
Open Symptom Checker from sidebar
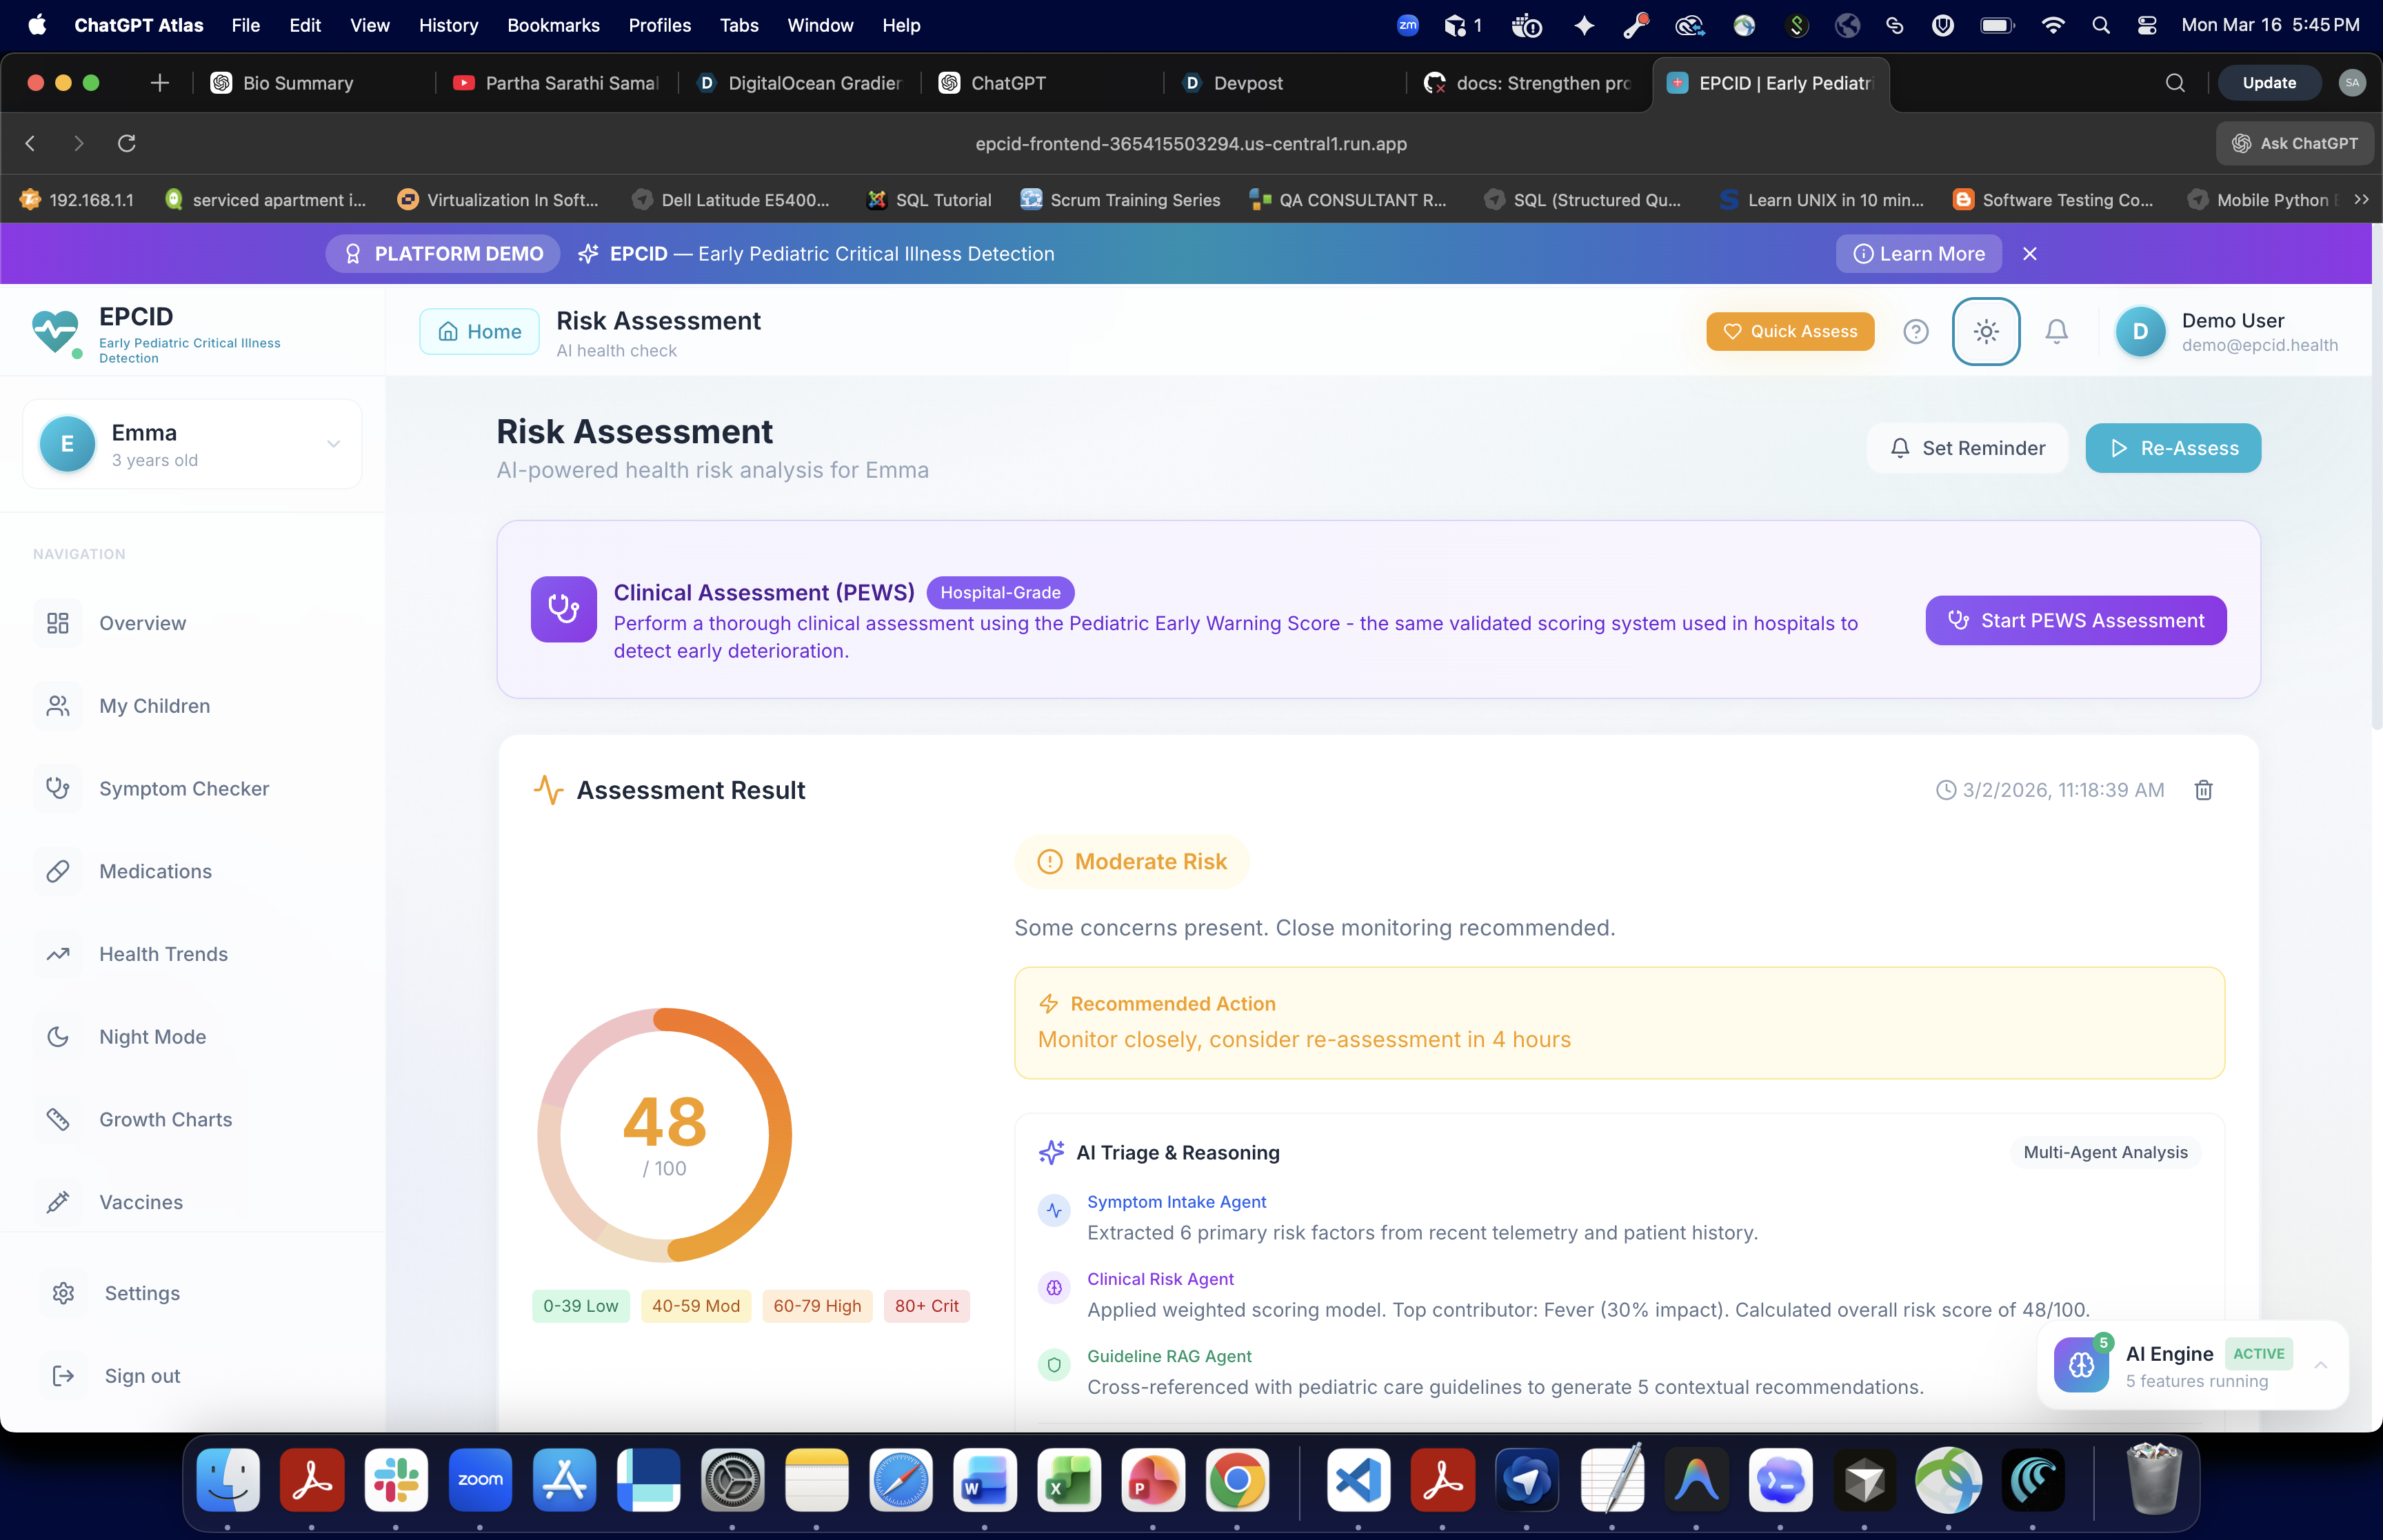(183, 788)
